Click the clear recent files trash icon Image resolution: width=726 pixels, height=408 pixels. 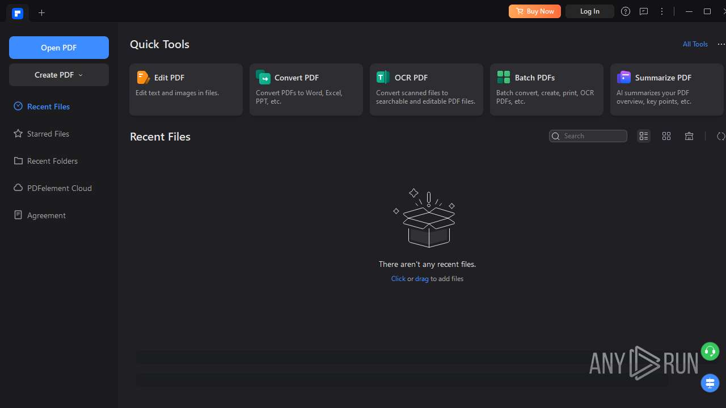point(689,136)
